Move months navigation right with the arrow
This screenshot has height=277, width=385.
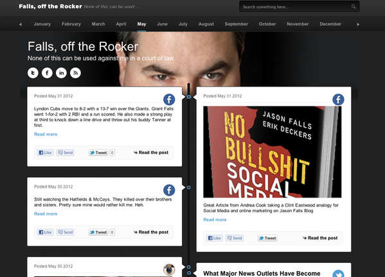[358, 24]
